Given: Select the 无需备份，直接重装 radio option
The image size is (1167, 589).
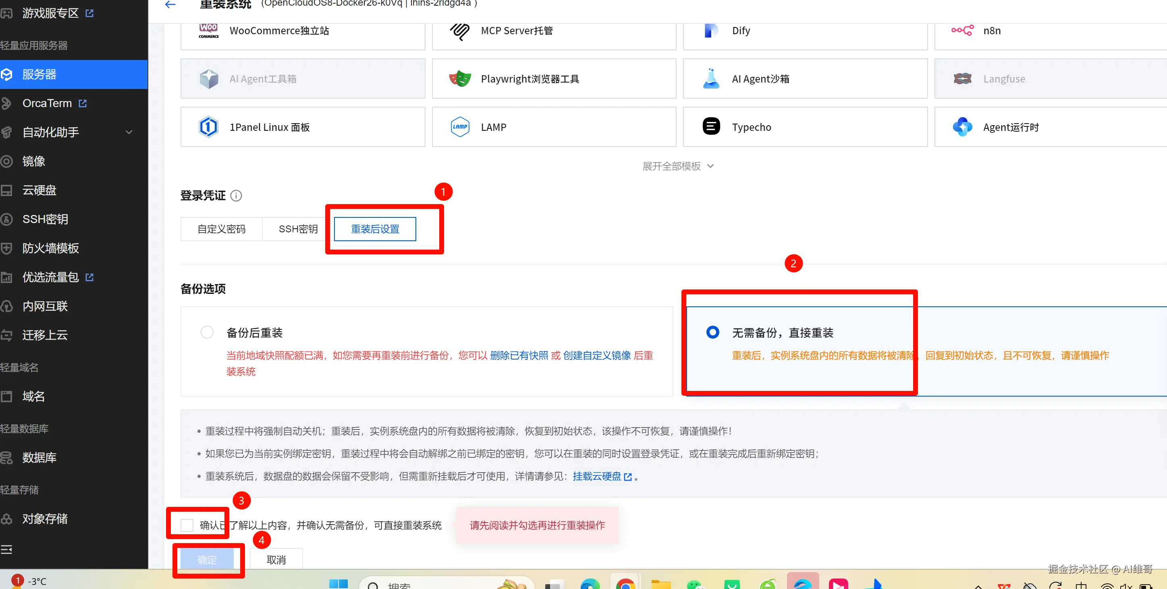Looking at the screenshot, I should (712, 332).
